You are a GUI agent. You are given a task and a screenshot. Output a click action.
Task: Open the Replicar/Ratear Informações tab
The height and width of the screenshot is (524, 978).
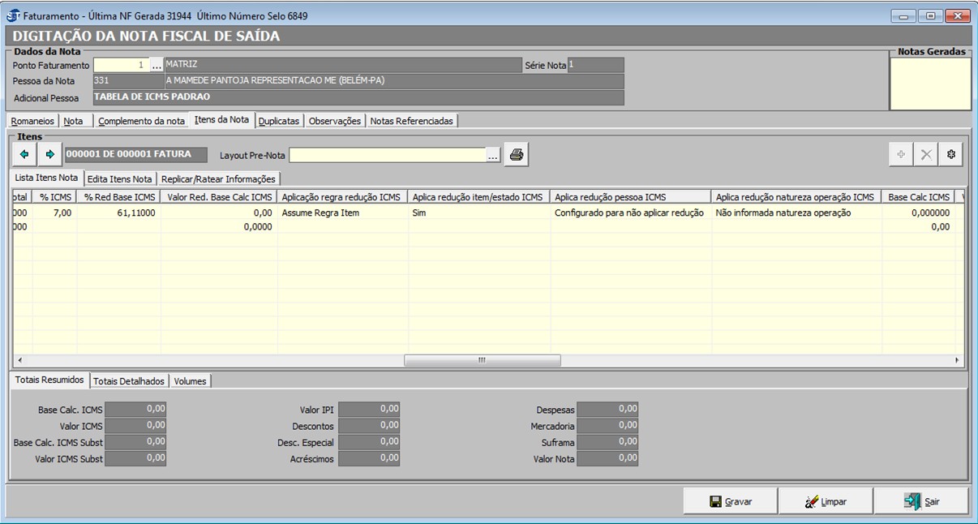(x=218, y=178)
